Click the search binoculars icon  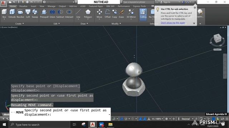(157, 2)
